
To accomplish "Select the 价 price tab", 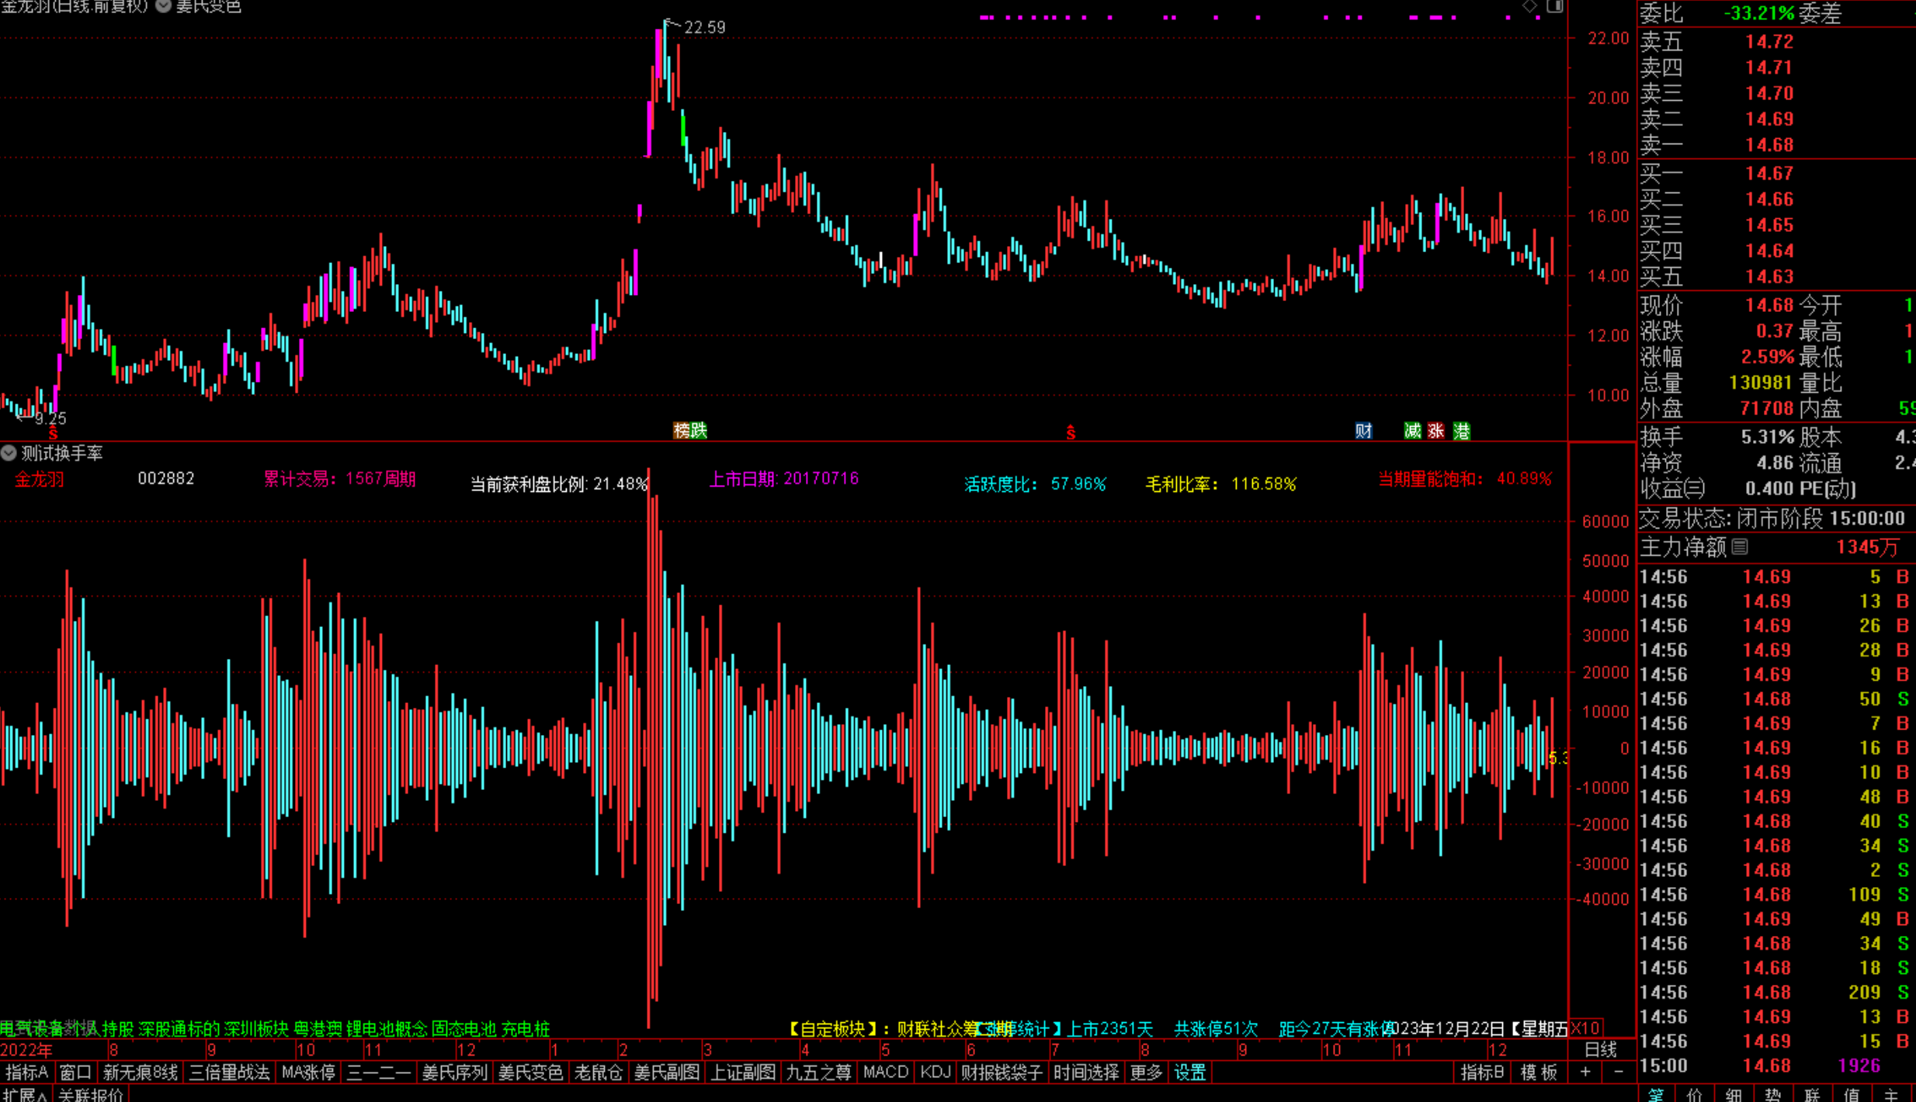I will coord(1695,1094).
